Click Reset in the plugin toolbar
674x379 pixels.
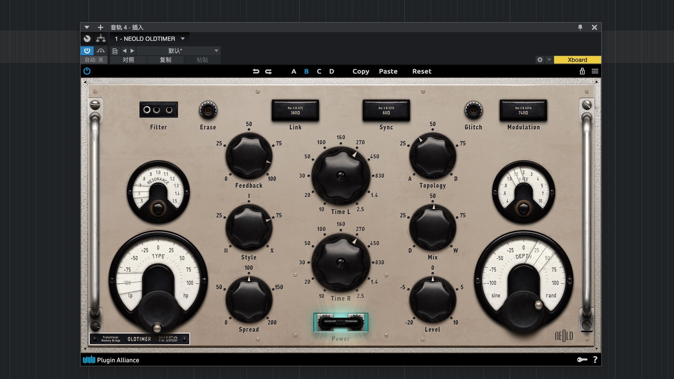(x=422, y=71)
